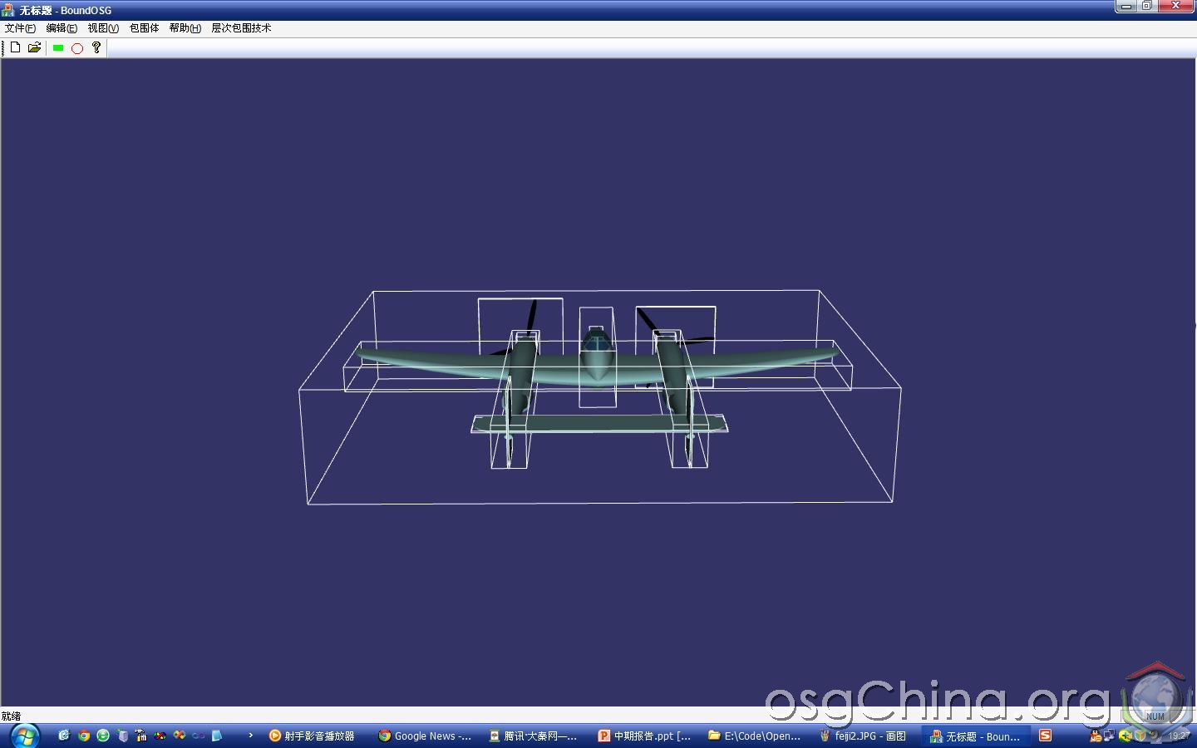Click the Sogou input method S icon
This screenshot has width=1197, height=748.
[x=1046, y=736]
